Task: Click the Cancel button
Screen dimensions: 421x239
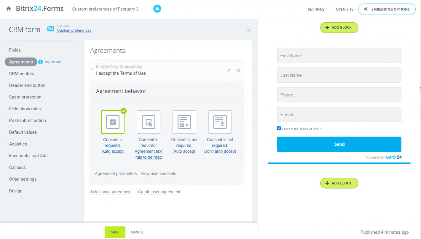Action: [137, 232]
